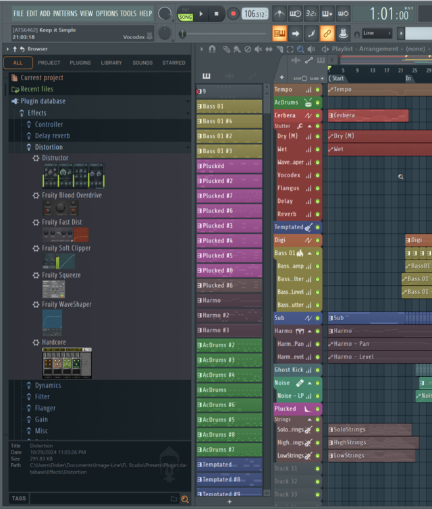Open the FILE menu
The width and height of the screenshot is (432, 509).
pyautogui.click(x=18, y=13)
